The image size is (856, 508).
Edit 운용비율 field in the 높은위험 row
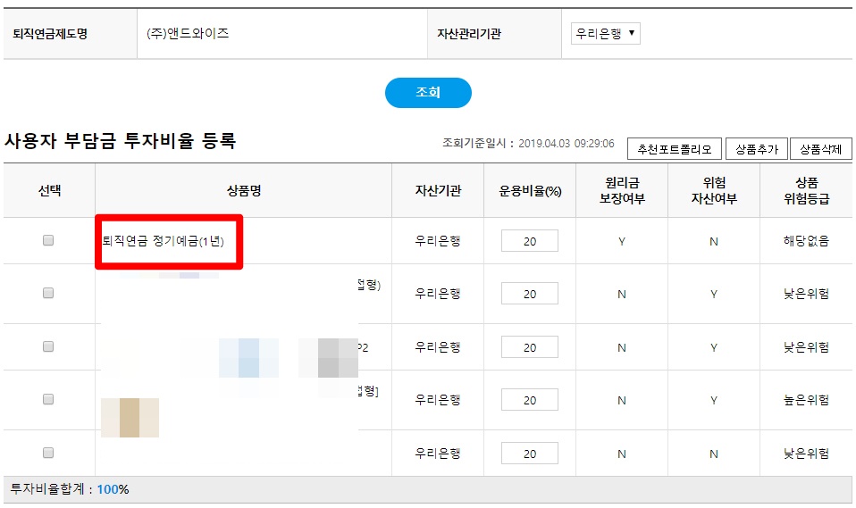point(530,400)
